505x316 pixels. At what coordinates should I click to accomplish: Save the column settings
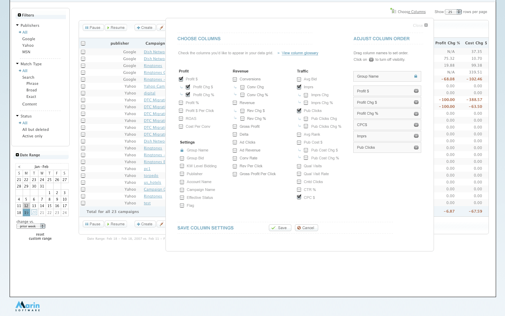280,228
